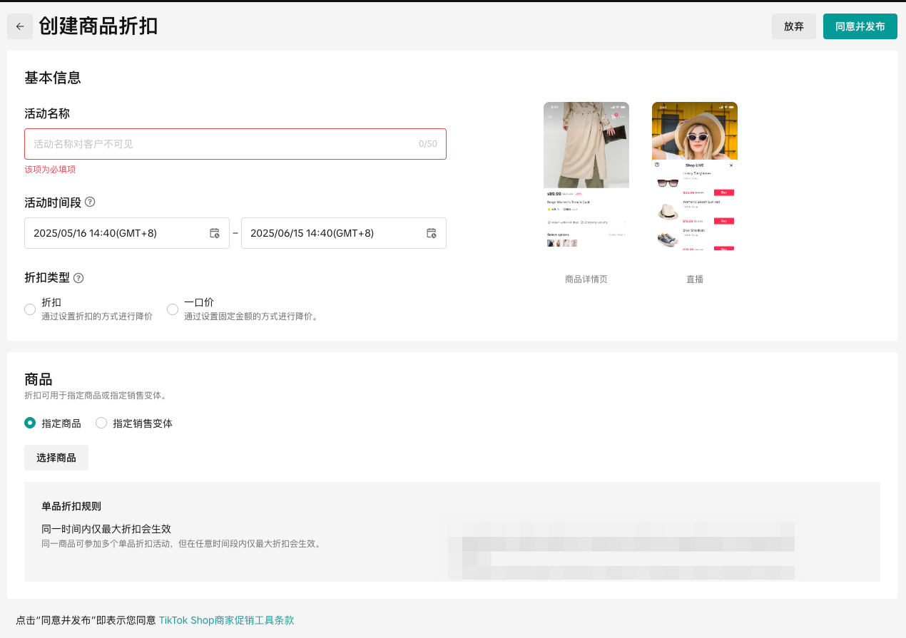
Task: Click the 活动名称 input field
Action: tap(221, 144)
